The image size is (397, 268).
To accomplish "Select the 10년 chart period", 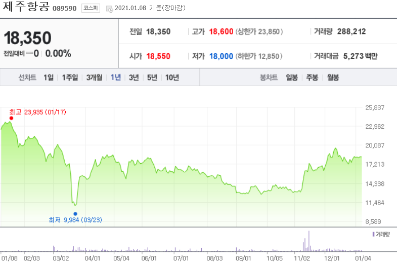I will tap(172, 78).
